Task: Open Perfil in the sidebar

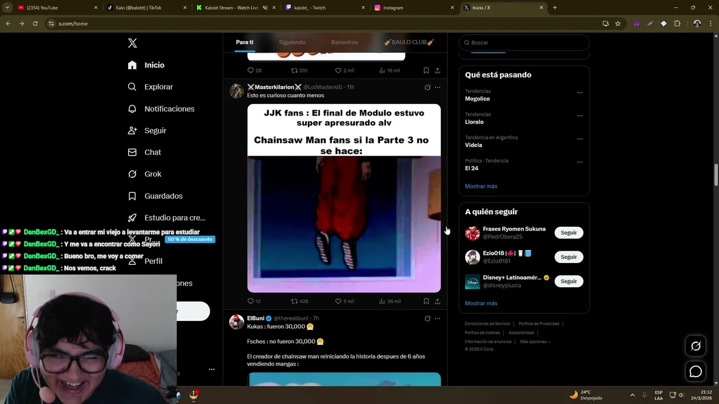Action: 145,261
